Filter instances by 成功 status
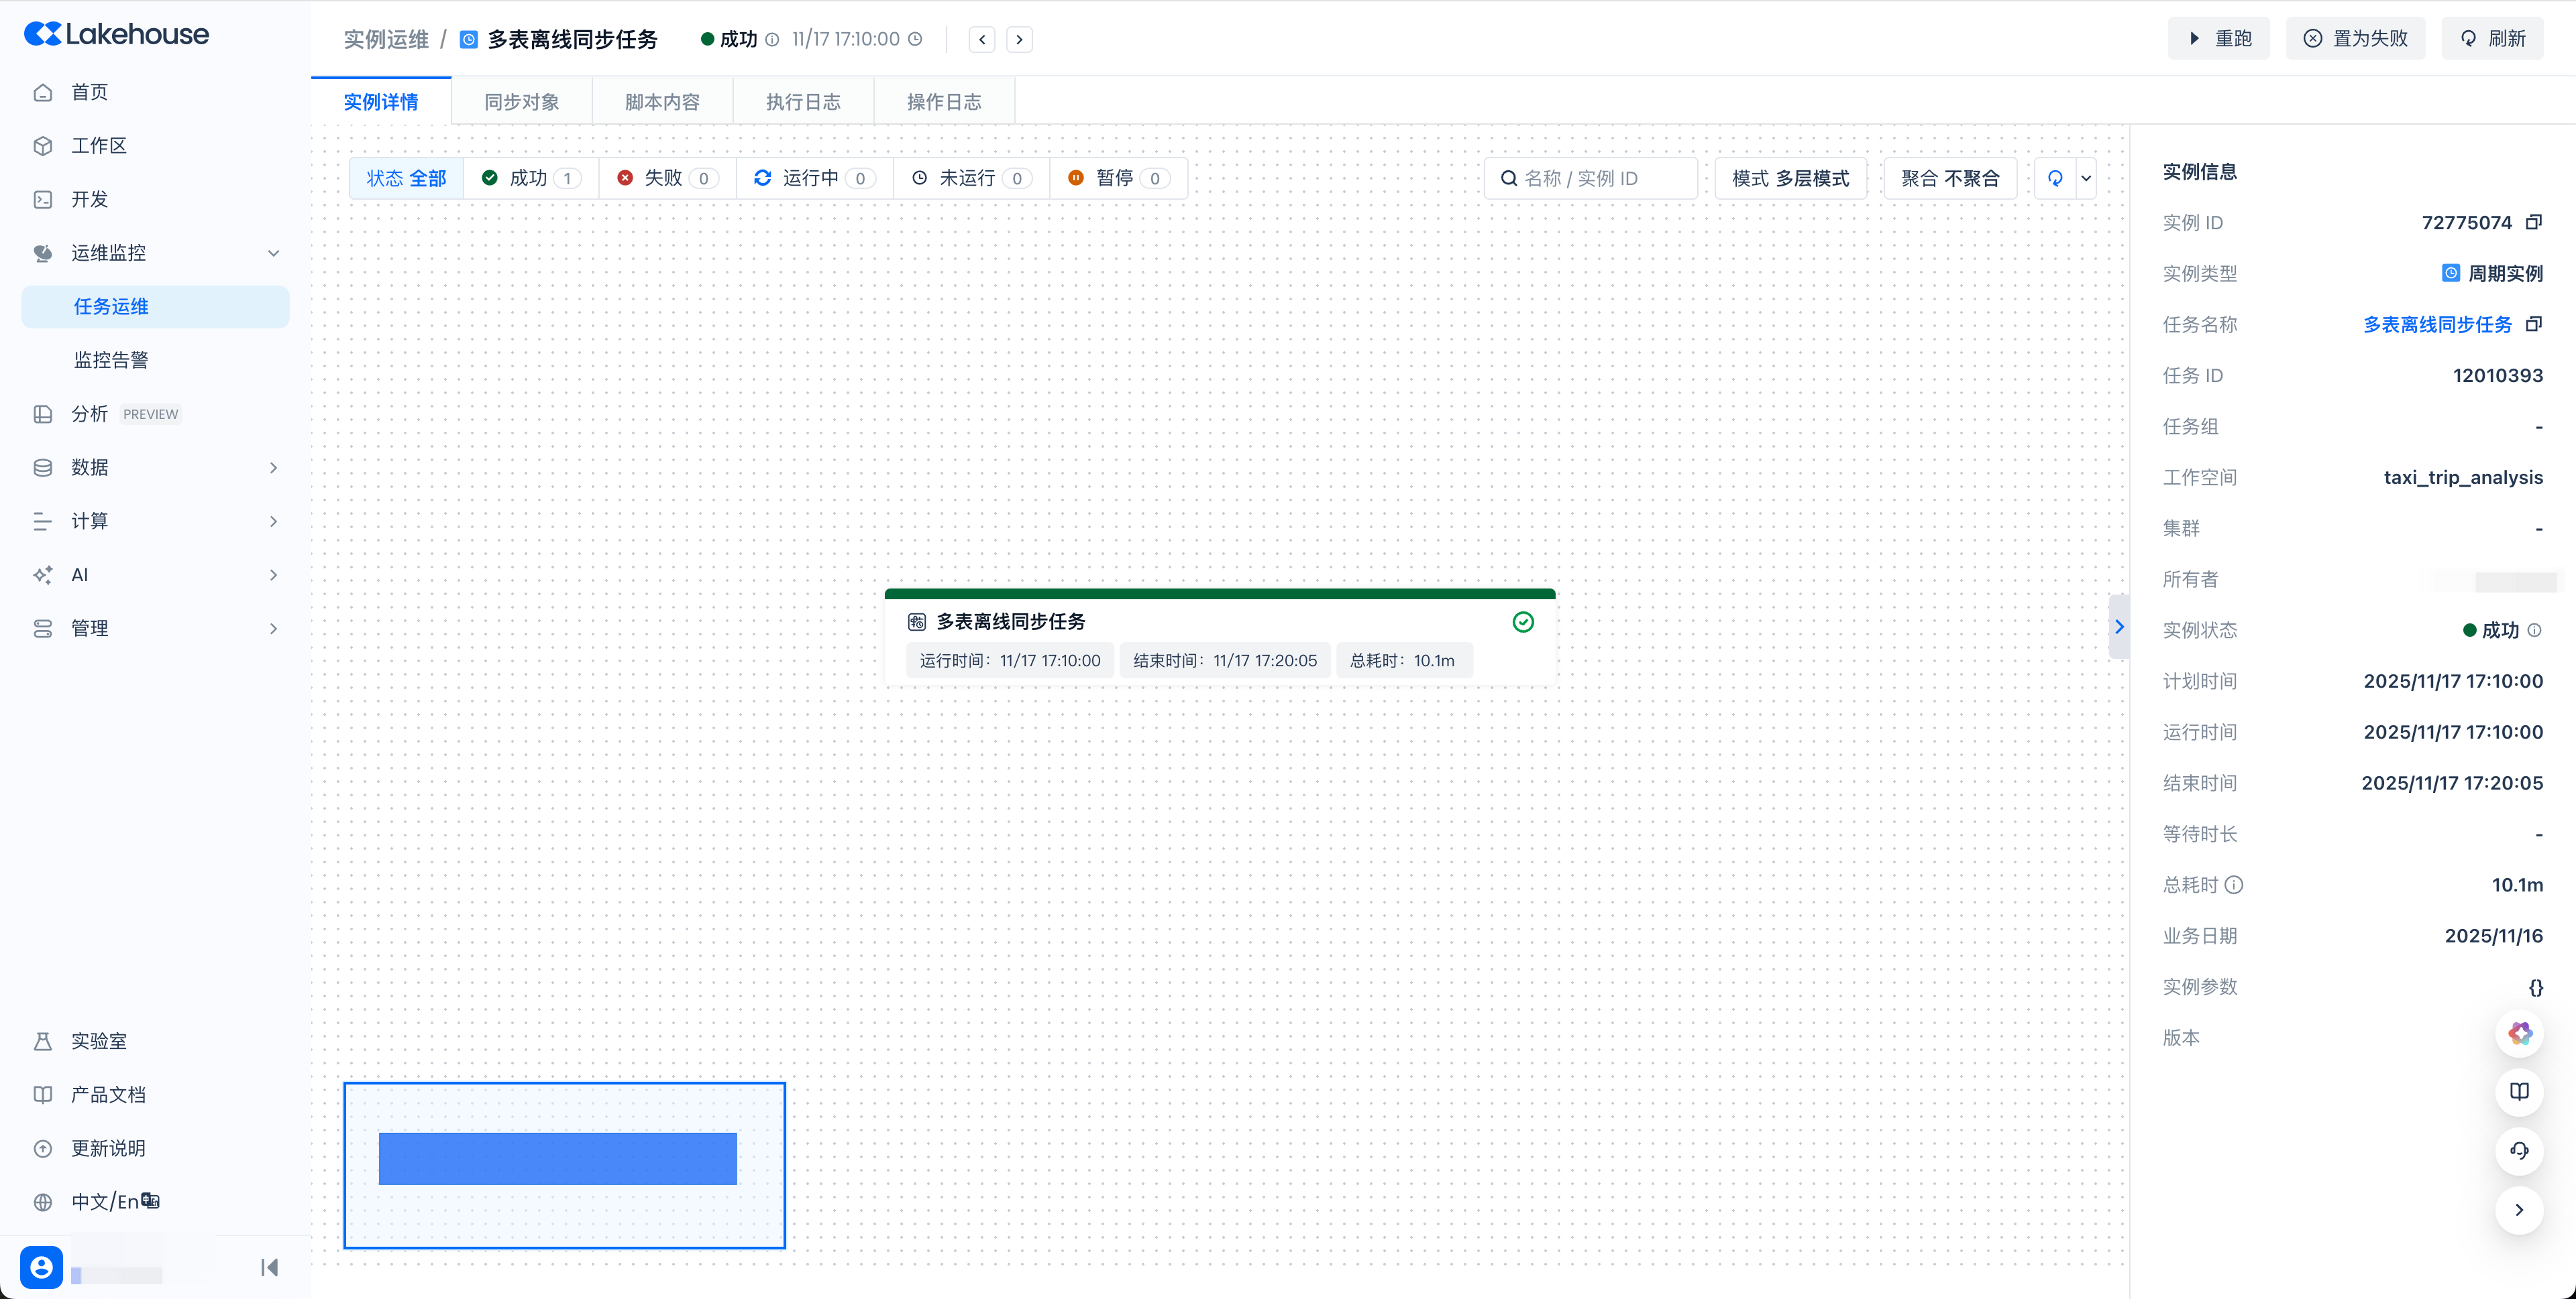 (x=530, y=178)
